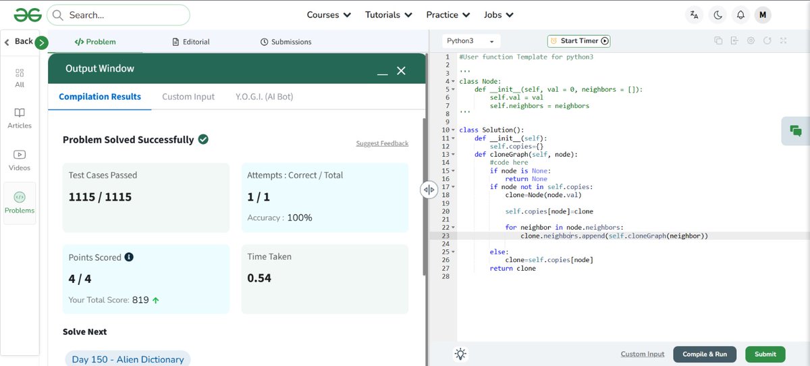Click the editor export icon
Viewport: 810px width, 366px height.
click(x=734, y=41)
